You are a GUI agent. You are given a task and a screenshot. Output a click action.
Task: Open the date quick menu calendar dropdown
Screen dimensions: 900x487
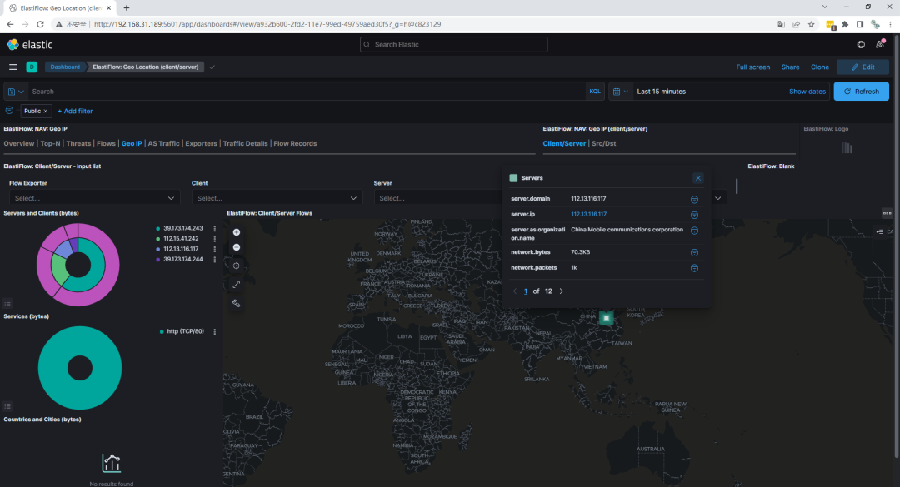tap(621, 92)
